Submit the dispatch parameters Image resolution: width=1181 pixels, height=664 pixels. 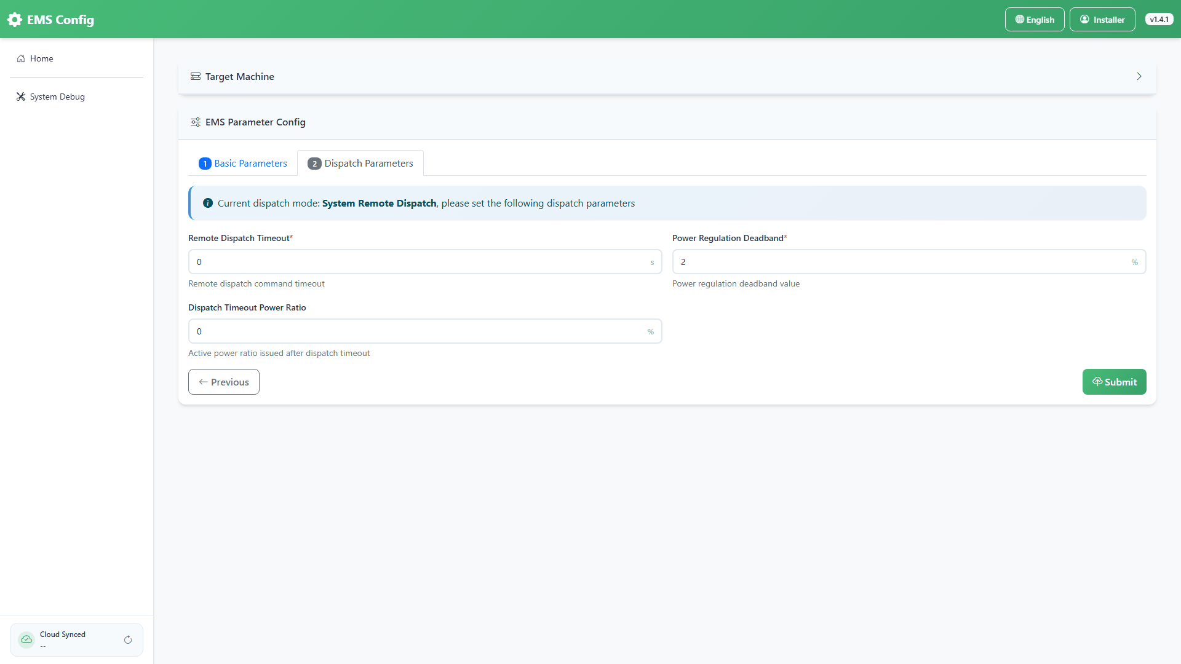[x=1114, y=382]
